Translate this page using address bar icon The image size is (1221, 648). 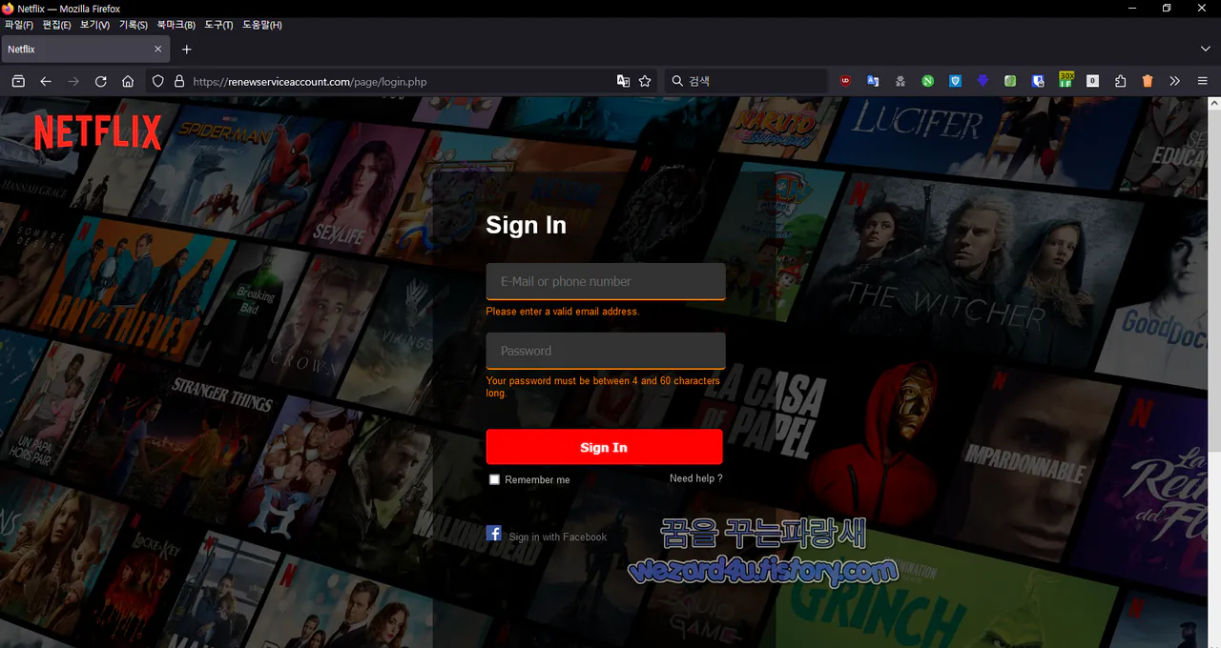(x=623, y=82)
